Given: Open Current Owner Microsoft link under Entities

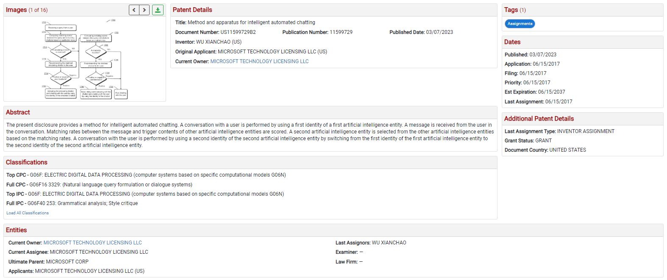Looking at the screenshot, I should click(92, 243).
